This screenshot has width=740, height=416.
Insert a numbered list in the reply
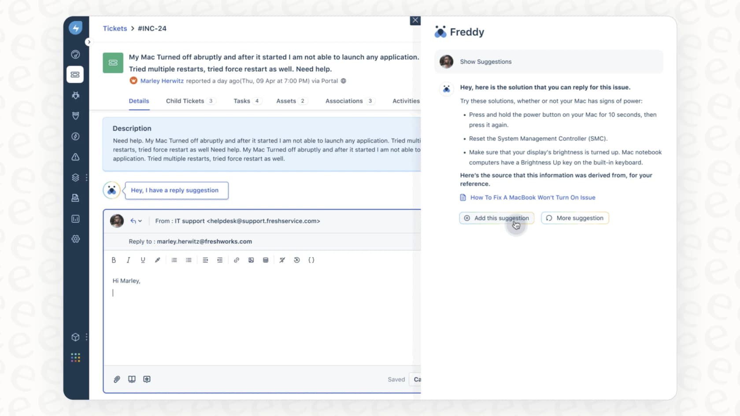pos(174,260)
